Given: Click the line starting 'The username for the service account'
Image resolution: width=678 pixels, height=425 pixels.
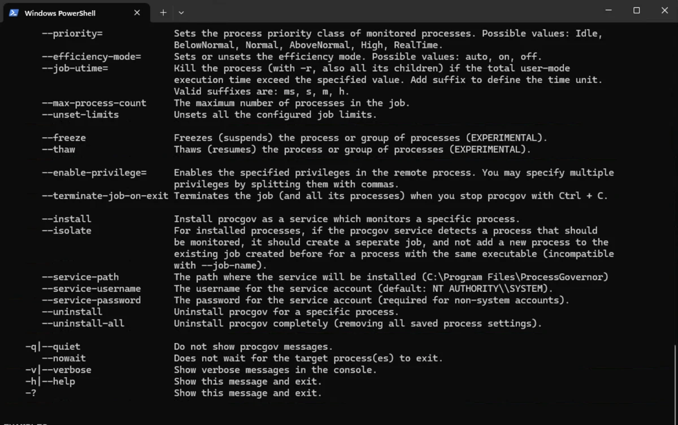Looking at the screenshot, I should (x=363, y=288).
